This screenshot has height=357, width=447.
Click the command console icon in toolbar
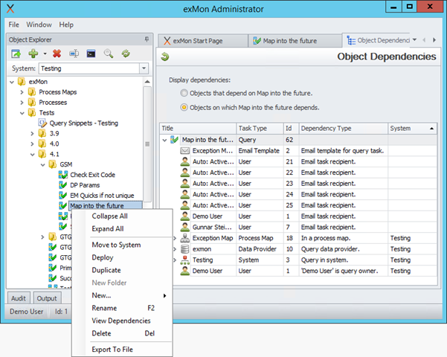pyautogui.click(x=91, y=54)
